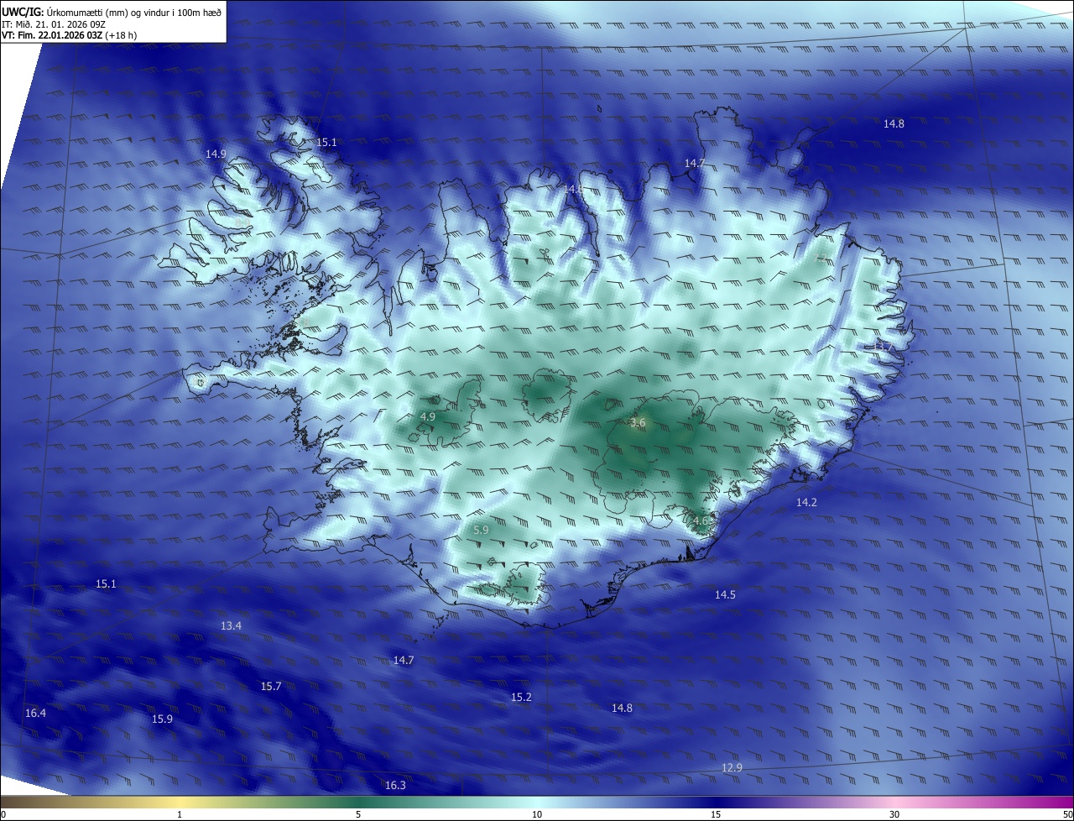Image resolution: width=1074 pixels, height=821 pixels.
Task: Click the 1 tick label on the color scale
Action: [180, 814]
